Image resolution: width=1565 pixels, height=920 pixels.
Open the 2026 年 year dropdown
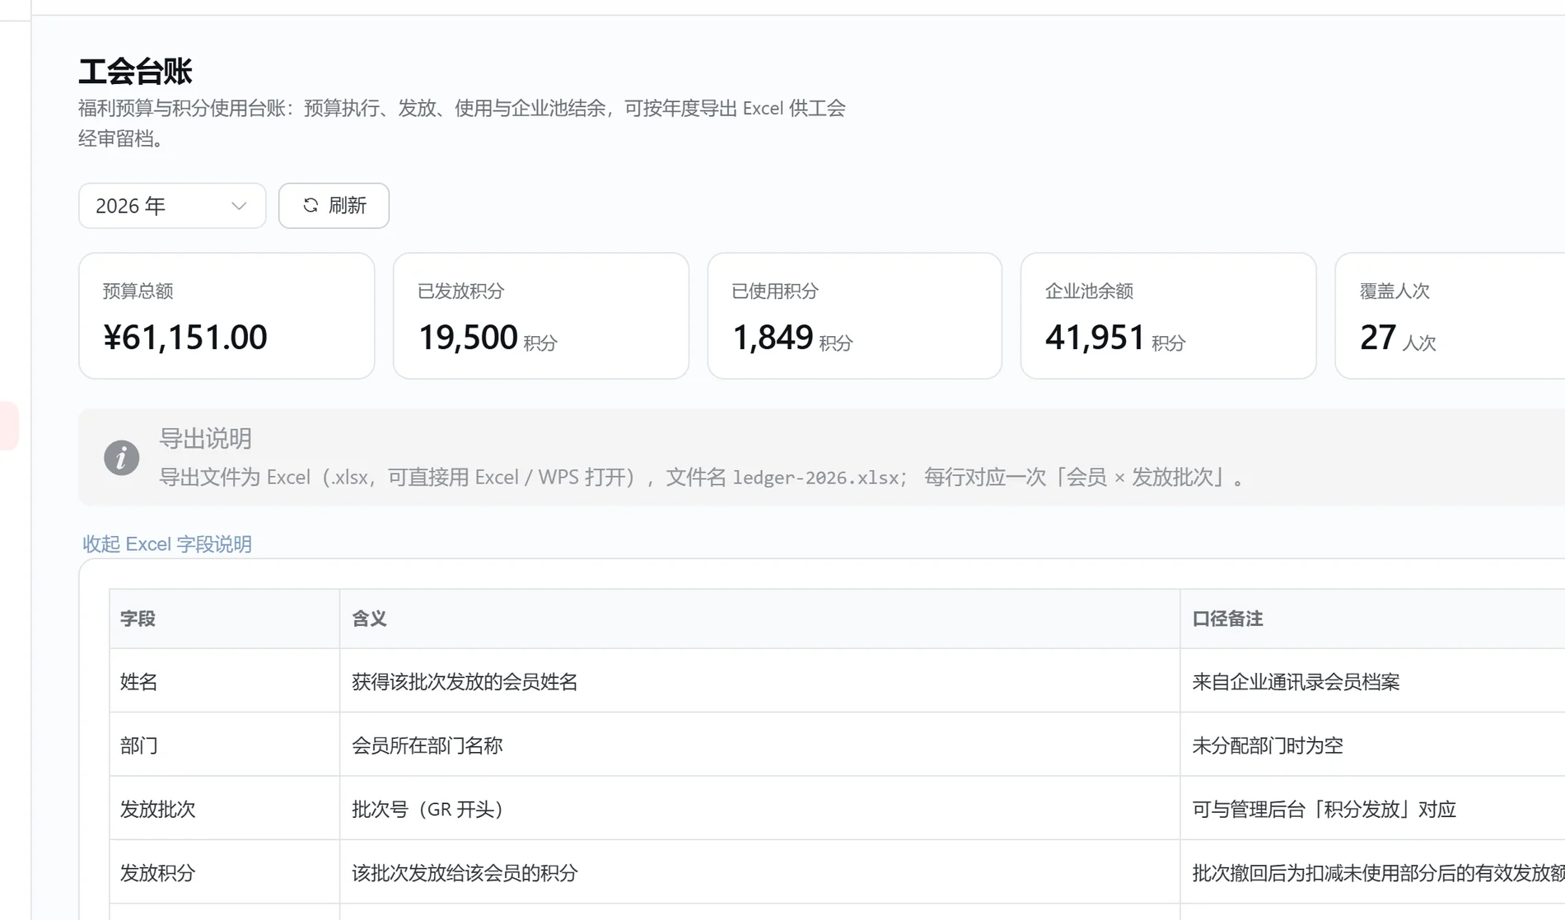click(172, 206)
